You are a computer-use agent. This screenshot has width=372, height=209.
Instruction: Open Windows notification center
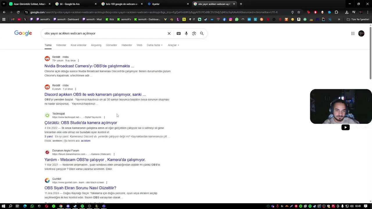365,206
